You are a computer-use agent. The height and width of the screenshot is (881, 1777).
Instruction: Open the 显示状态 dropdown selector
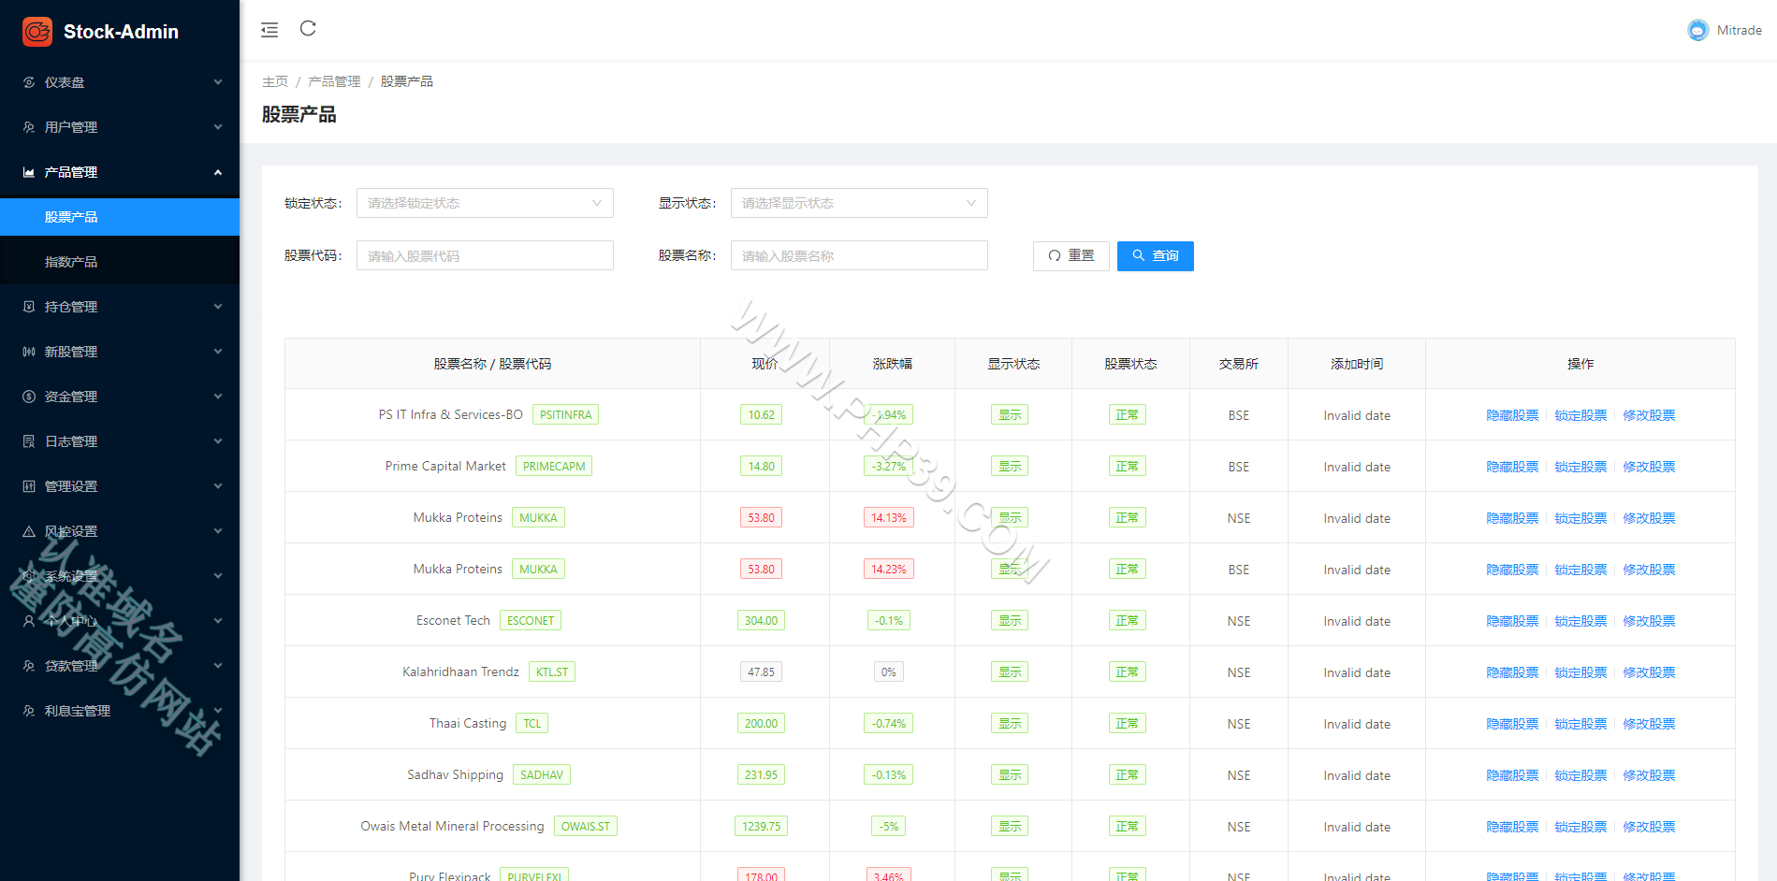pos(859,203)
